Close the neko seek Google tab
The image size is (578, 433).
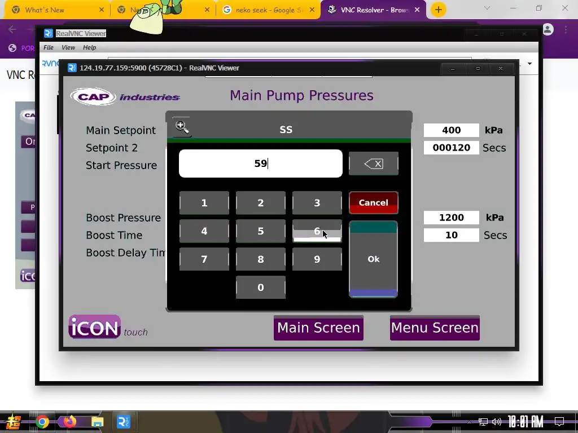(312, 10)
